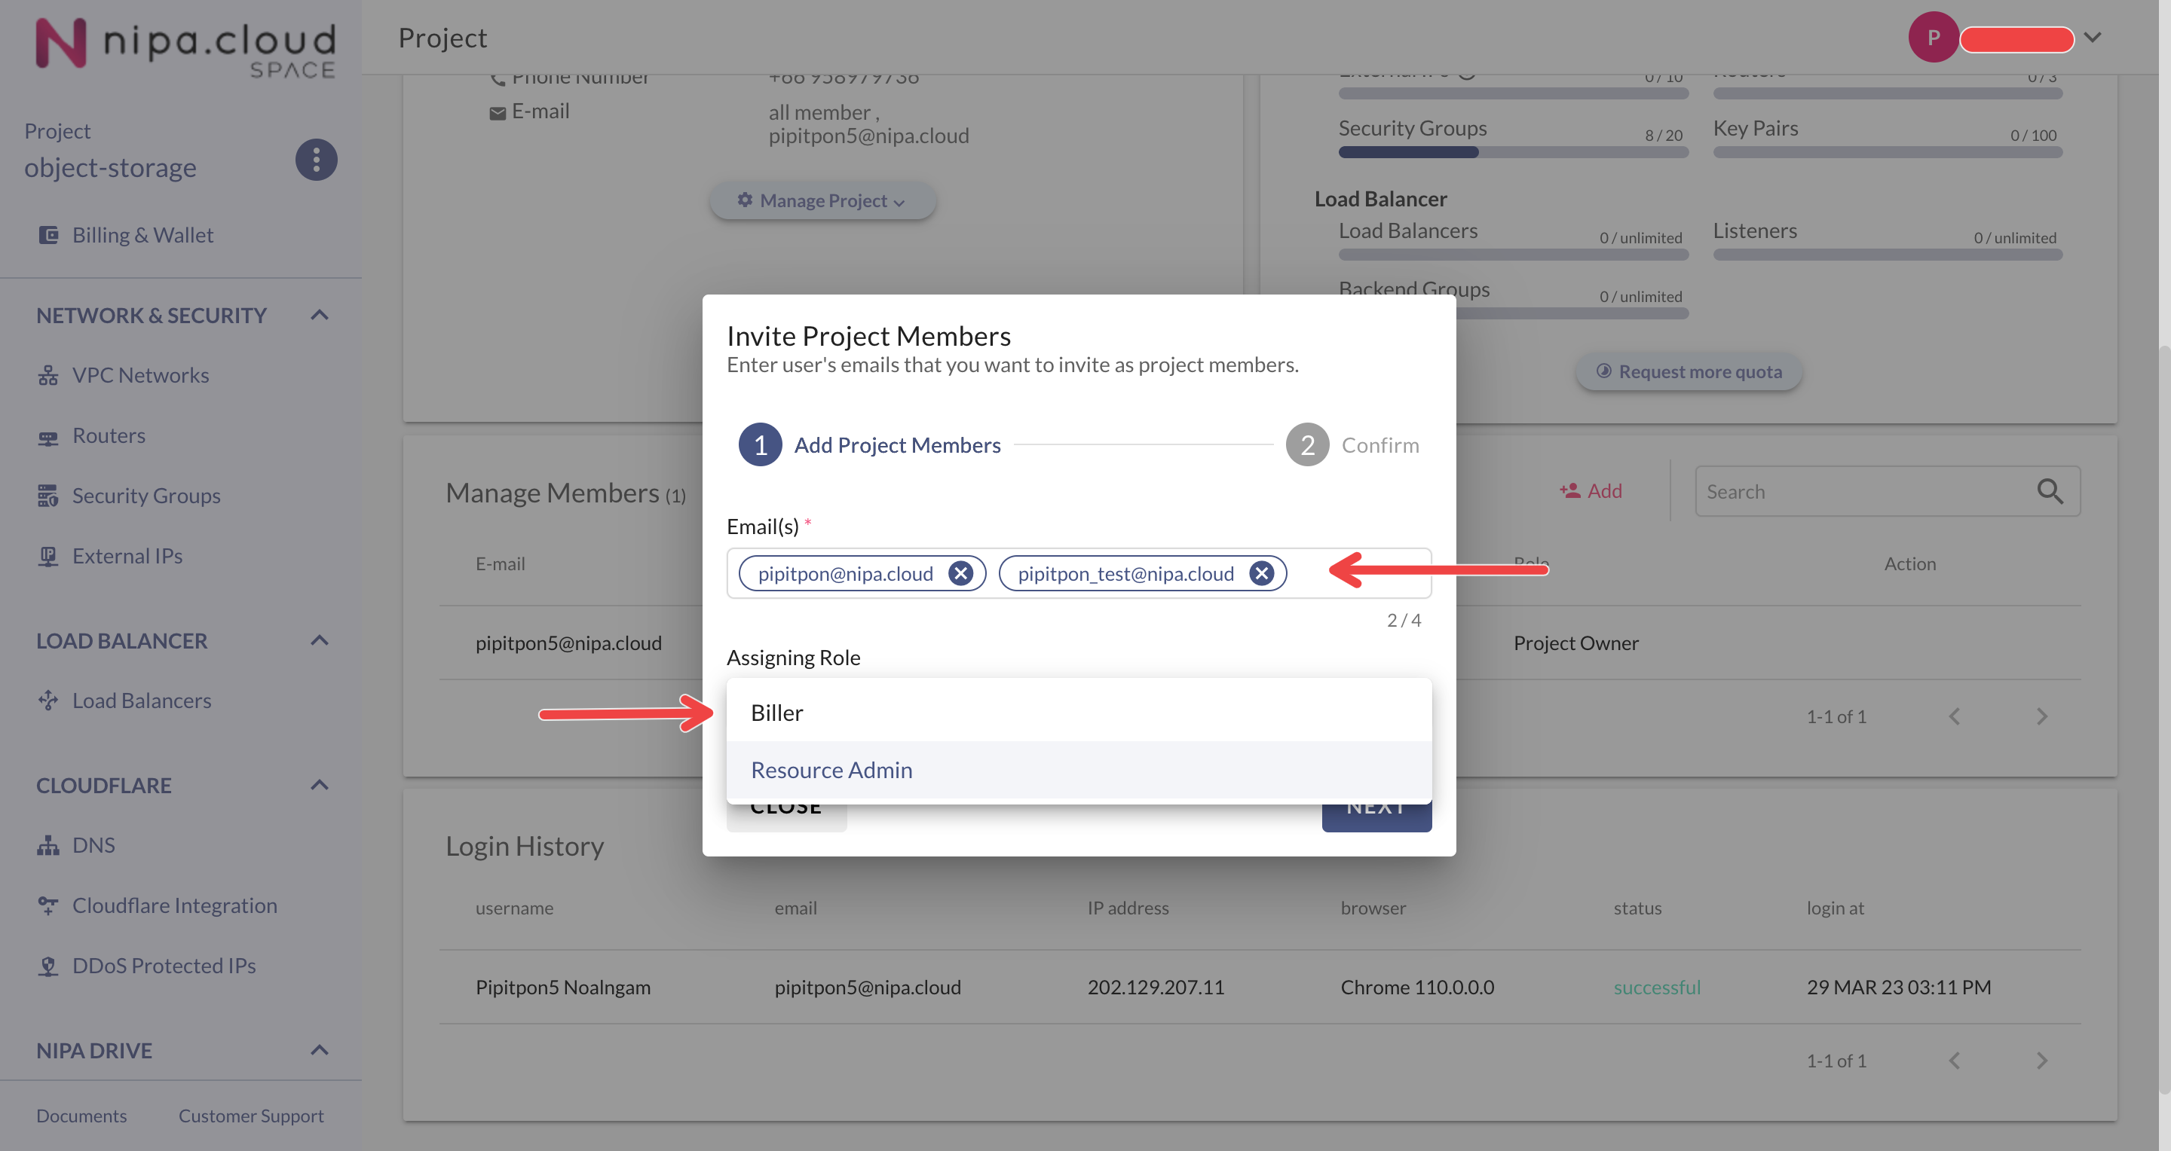
Task: Open project options three-dot menu
Action: point(316,159)
